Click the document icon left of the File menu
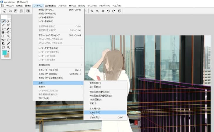This screenshot has height=132, width=214. [x=2, y=6]
